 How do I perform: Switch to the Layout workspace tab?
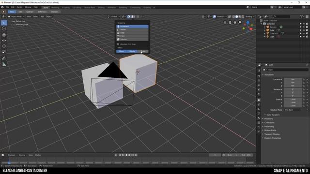point(45,8)
